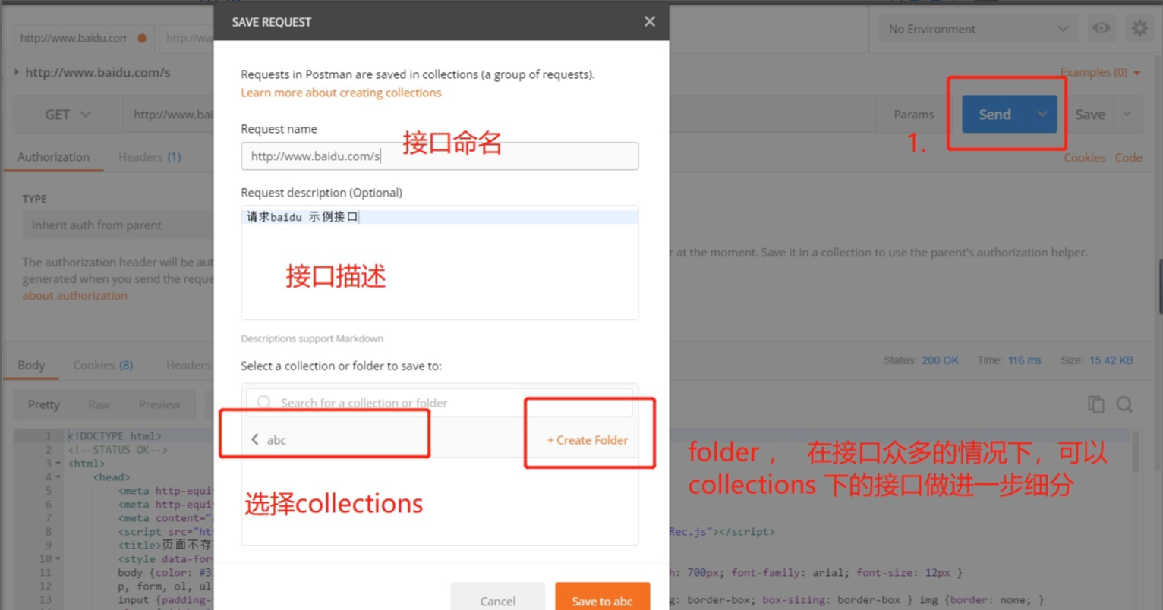Collapse code fold arrow at line 3
This screenshot has width=1163, height=610.
(x=58, y=464)
